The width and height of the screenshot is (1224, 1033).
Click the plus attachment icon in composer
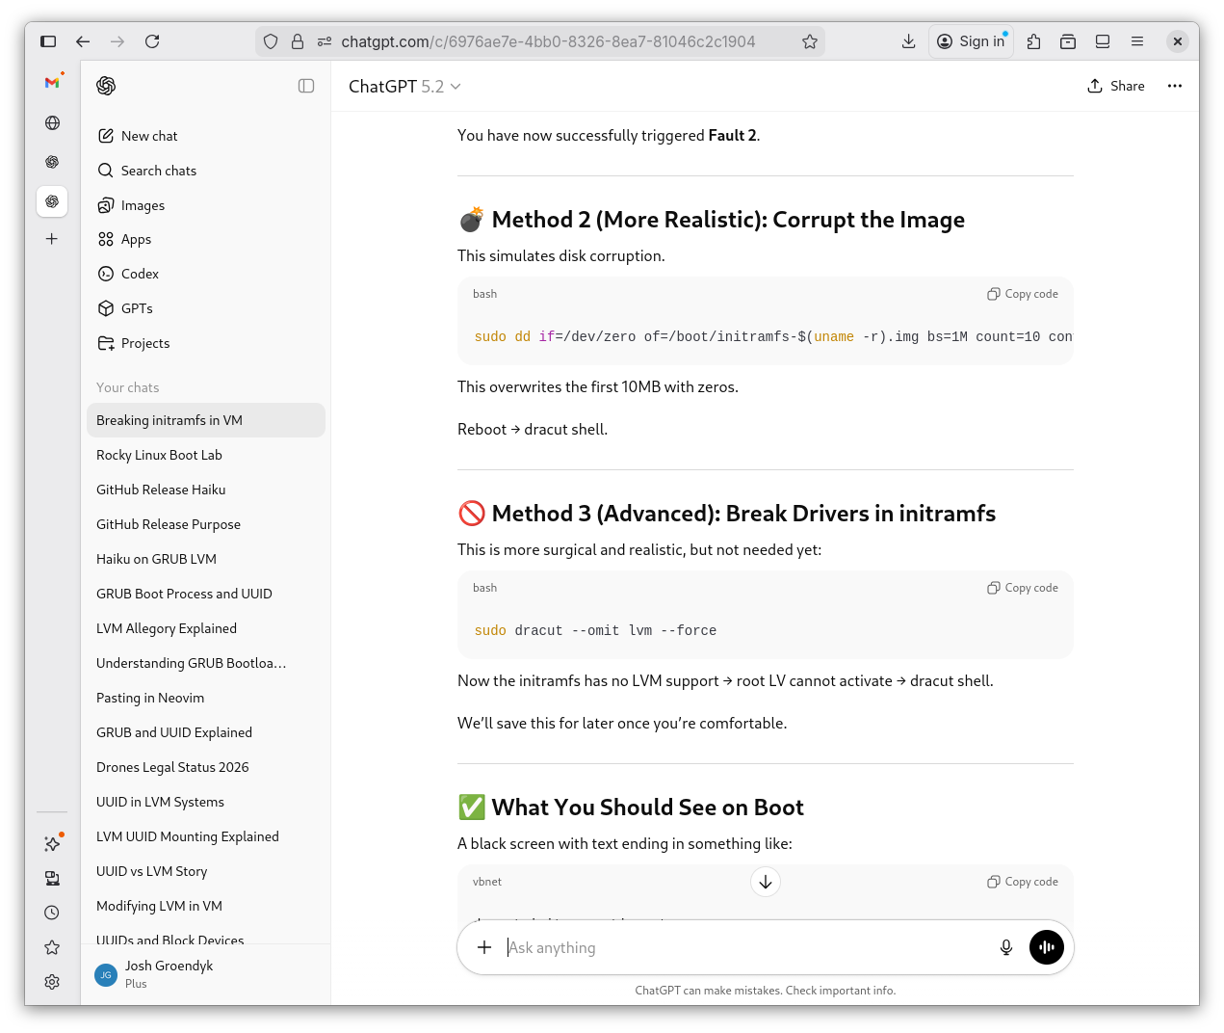point(484,947)
